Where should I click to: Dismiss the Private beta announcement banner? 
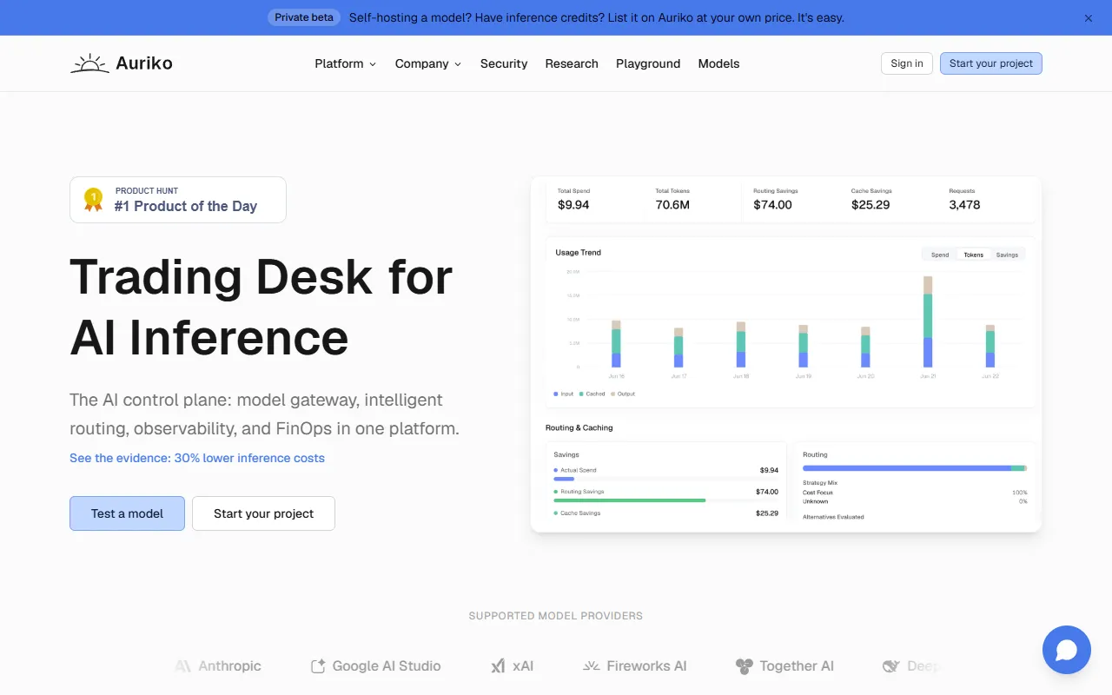pos(1089,17)
